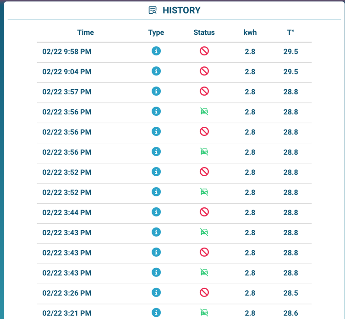The height and width of the screenshot is (319, 345).
Task: Click green car icon in 3:52 PM row
Action: click(204, 192)
